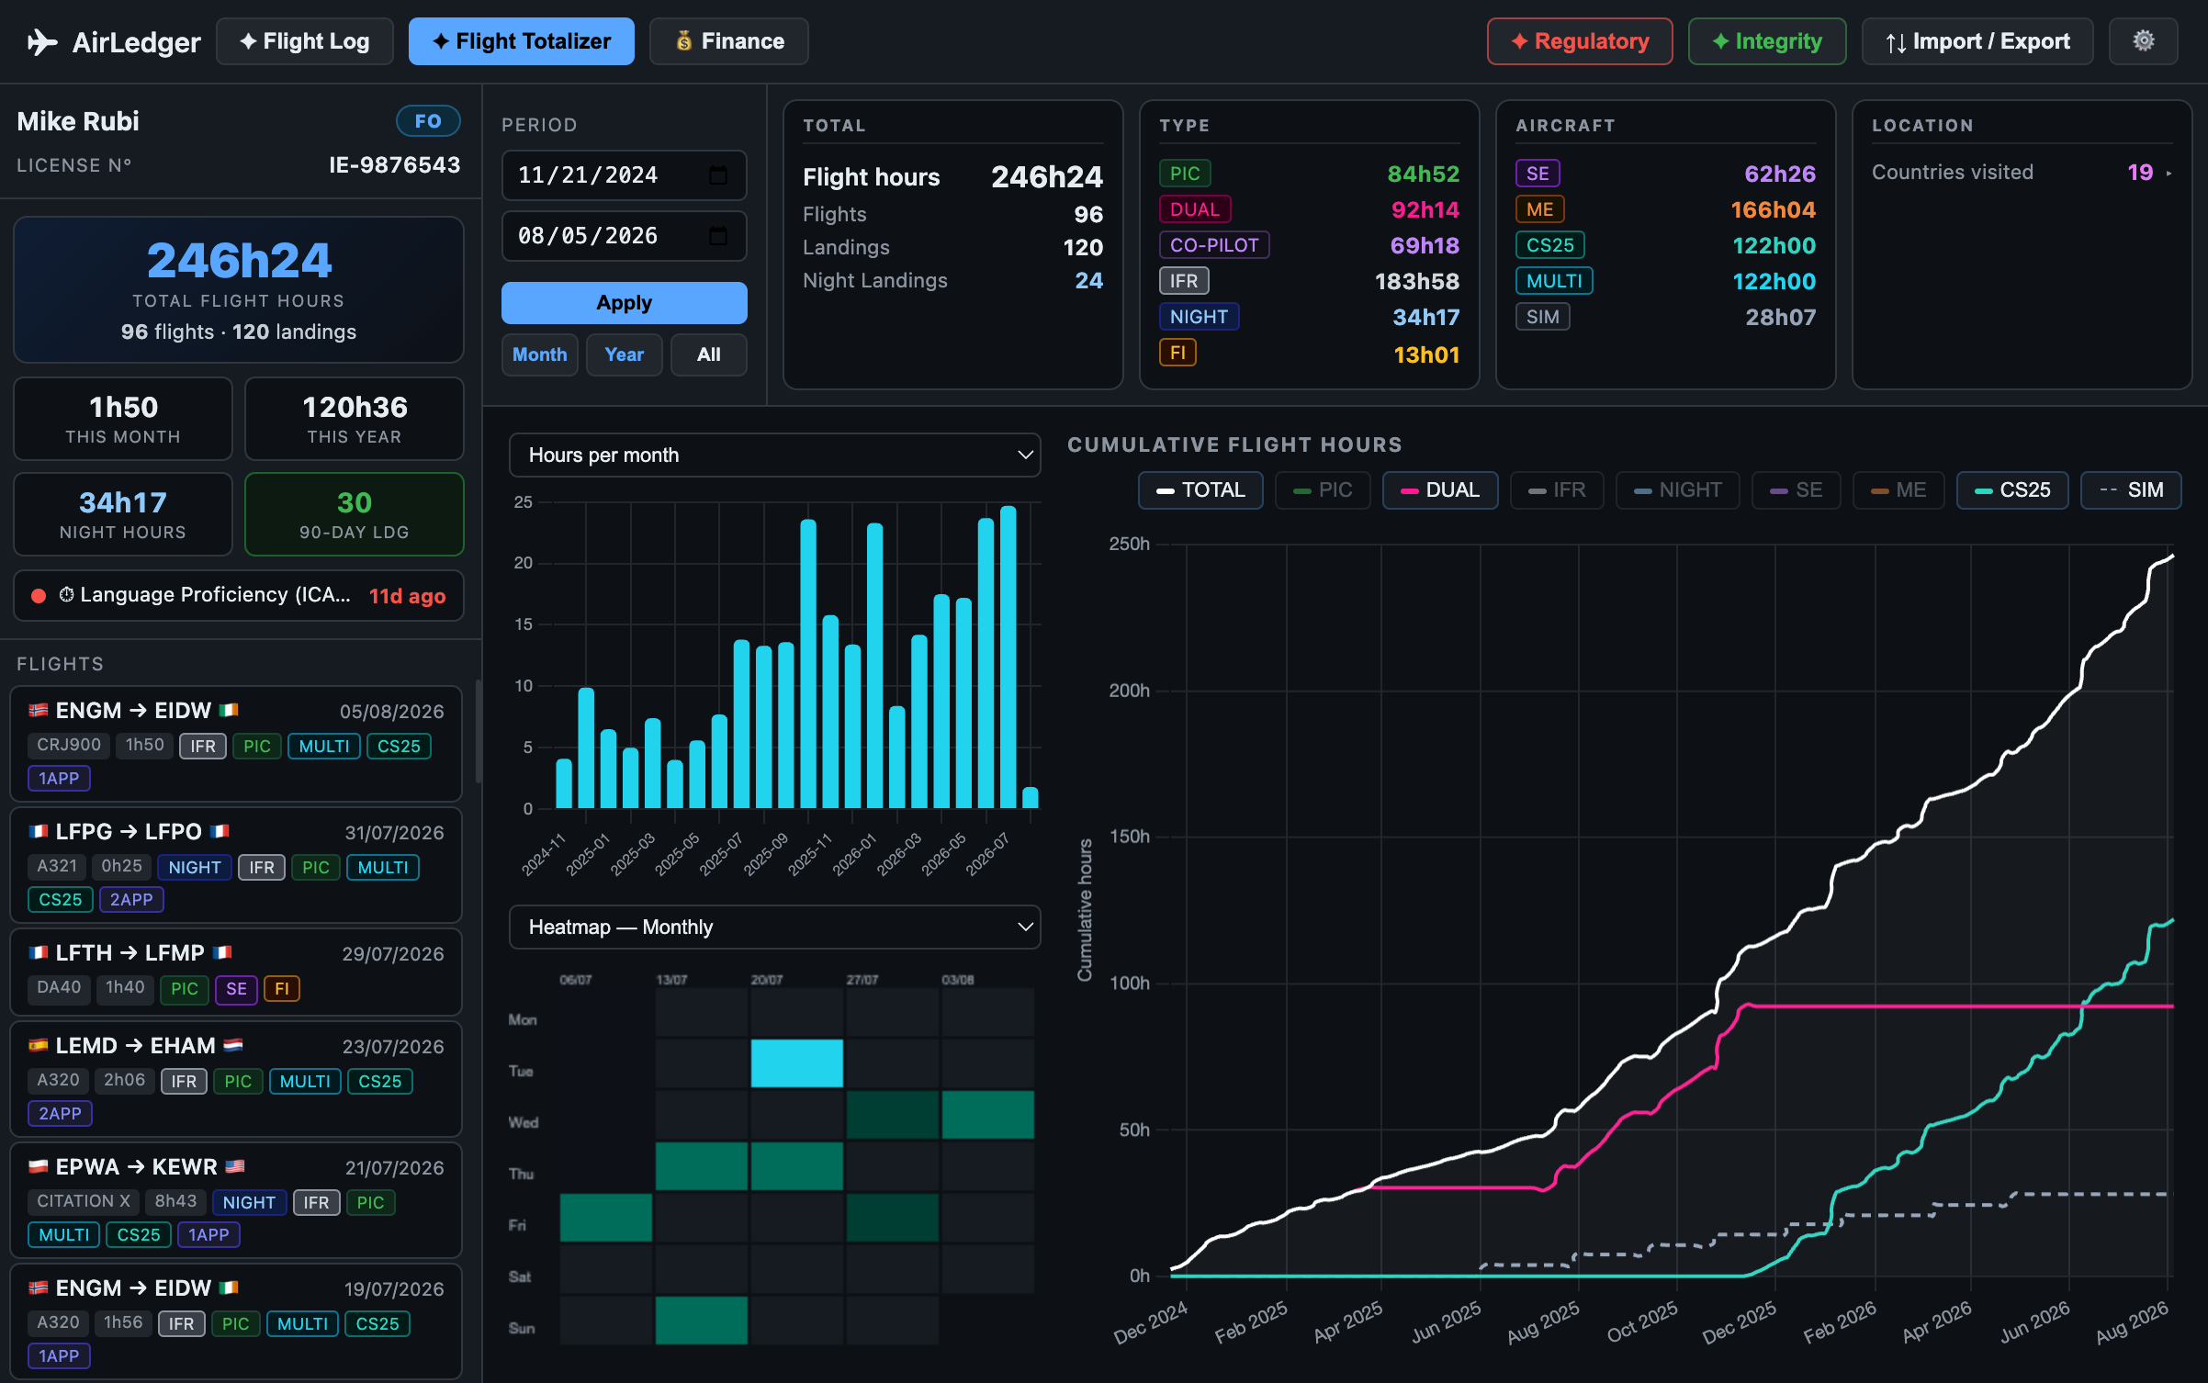This screenshot has height=1383, width=2208.
Task: Open the settings gear icon
Action: 2143,41
